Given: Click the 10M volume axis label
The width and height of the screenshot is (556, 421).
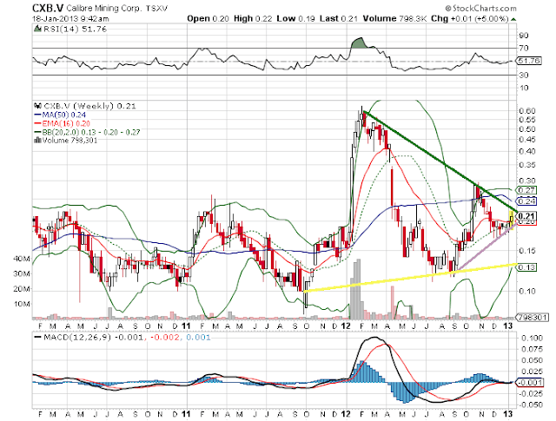Looking at the screenshot, I should 22,304.
